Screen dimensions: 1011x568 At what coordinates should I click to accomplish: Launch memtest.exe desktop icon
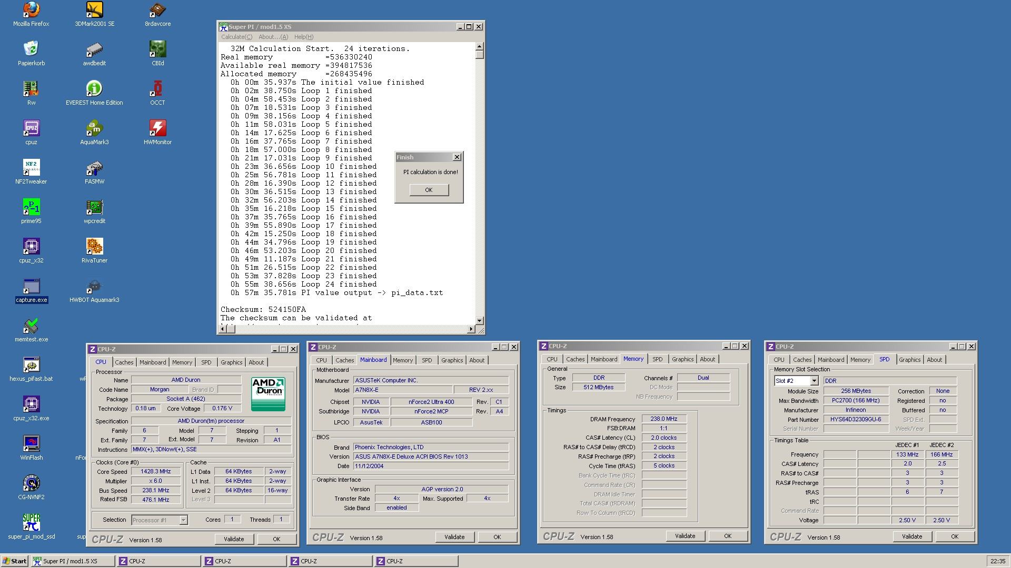31,330
